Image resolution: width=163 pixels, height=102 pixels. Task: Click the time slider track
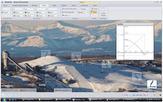(x=66, y=95)
